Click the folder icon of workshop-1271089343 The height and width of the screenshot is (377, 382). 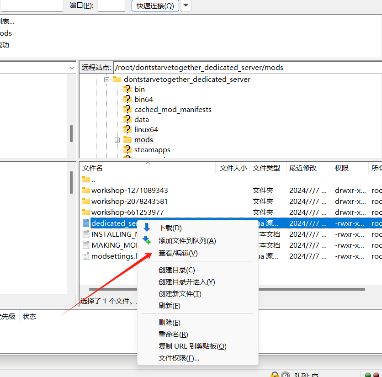[x=86, y=190]
